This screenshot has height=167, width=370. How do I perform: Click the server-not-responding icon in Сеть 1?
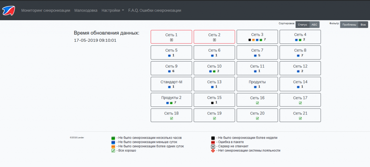point(171,40)
